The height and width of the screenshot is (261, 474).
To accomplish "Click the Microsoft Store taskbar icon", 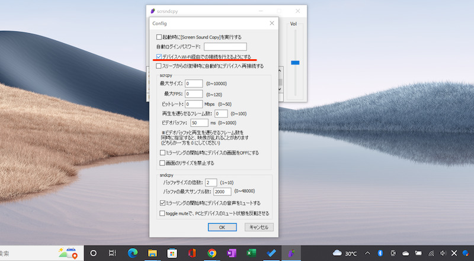I will pos(172,253).
